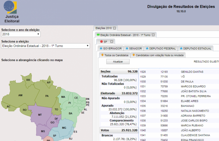Click the blue triangle icon next to SENADOR
Image resolution: width=219 pixels, height=141 pixels.
click(127, 48)
